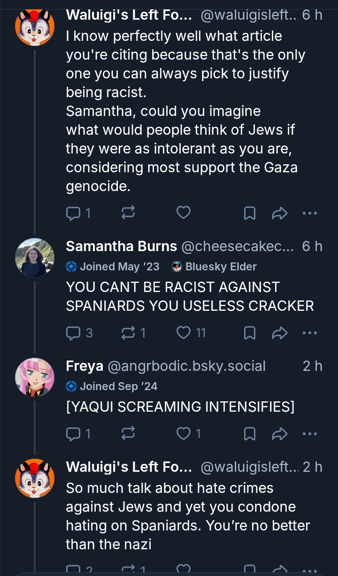
Task: Open Samantha Burns' profile picture
Action: pos(35,257)
